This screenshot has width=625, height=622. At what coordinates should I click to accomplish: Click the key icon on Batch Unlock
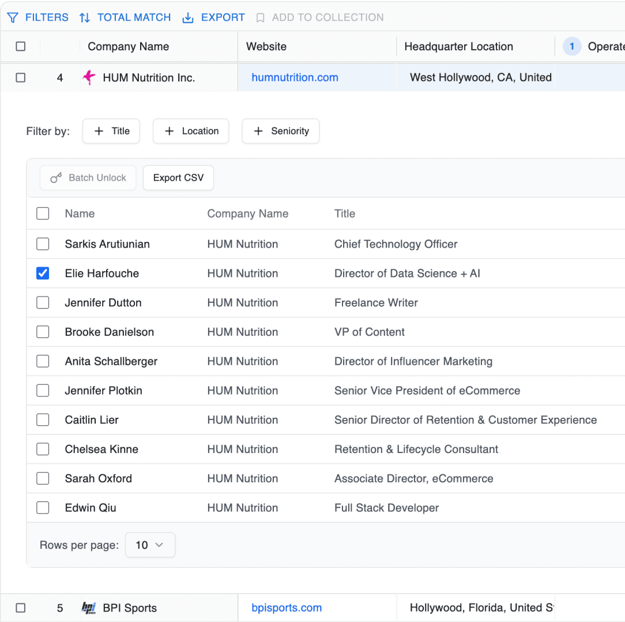[56, 178]
